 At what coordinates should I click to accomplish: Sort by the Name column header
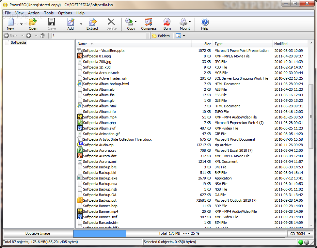134,44
